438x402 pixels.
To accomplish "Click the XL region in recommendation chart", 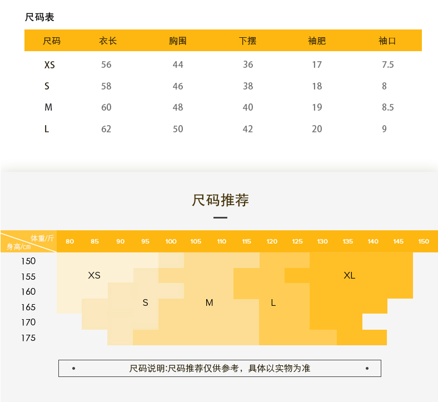I will [x=349, y=275].
